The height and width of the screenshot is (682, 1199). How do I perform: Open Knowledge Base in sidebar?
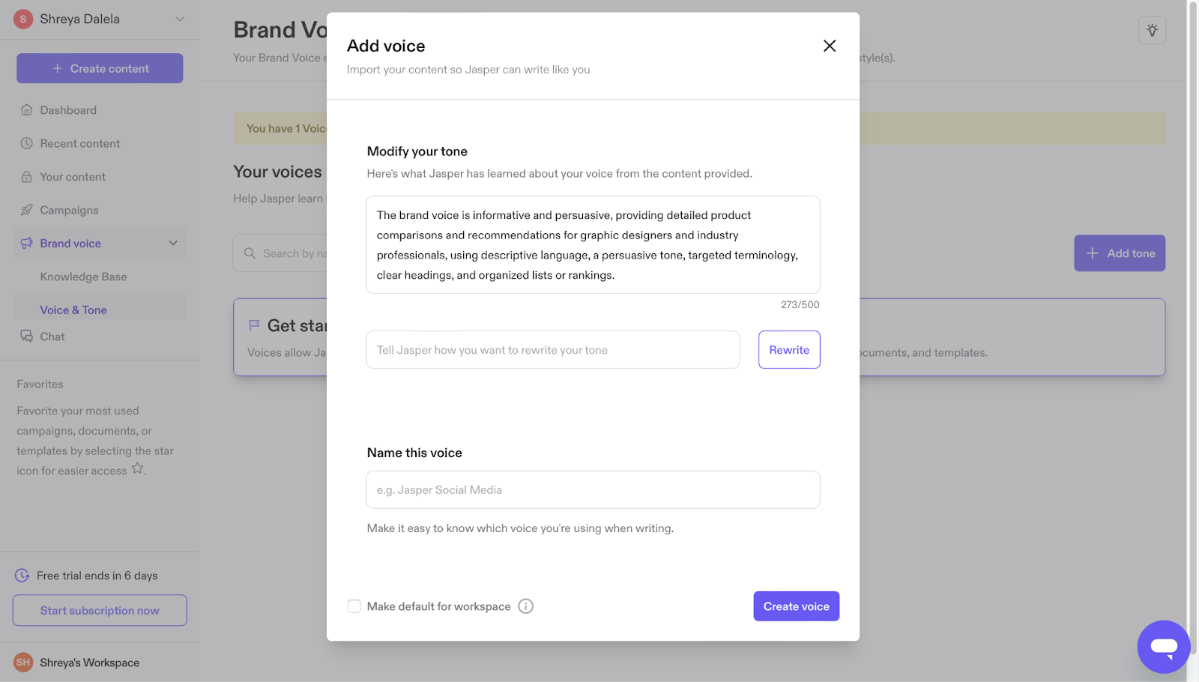point(83,277)
